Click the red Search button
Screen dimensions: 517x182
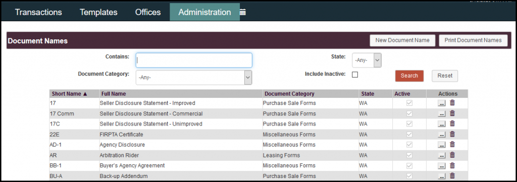[x=409, y=76]
